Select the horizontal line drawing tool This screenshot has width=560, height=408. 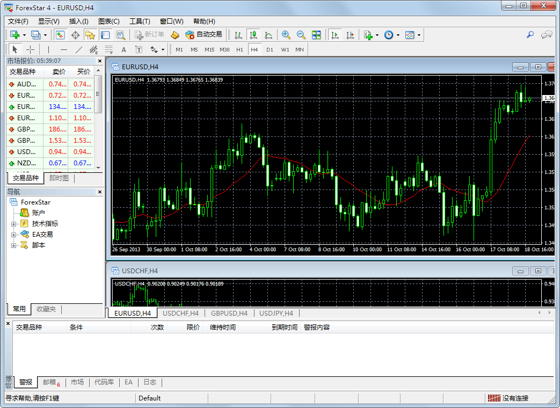64,49
